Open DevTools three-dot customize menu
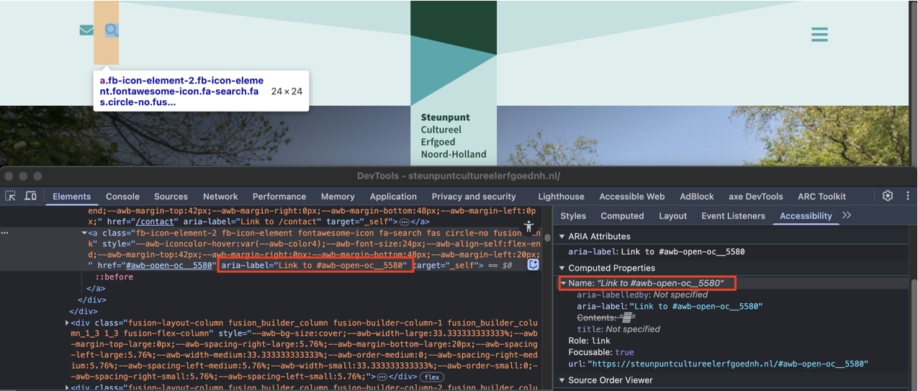Viewport: 918px width, 391px height. (x=907, y=196)
